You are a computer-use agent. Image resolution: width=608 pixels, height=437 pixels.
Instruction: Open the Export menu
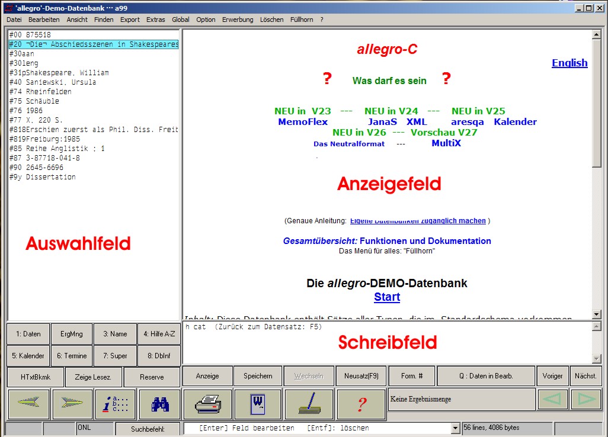(x=130, y=20)
